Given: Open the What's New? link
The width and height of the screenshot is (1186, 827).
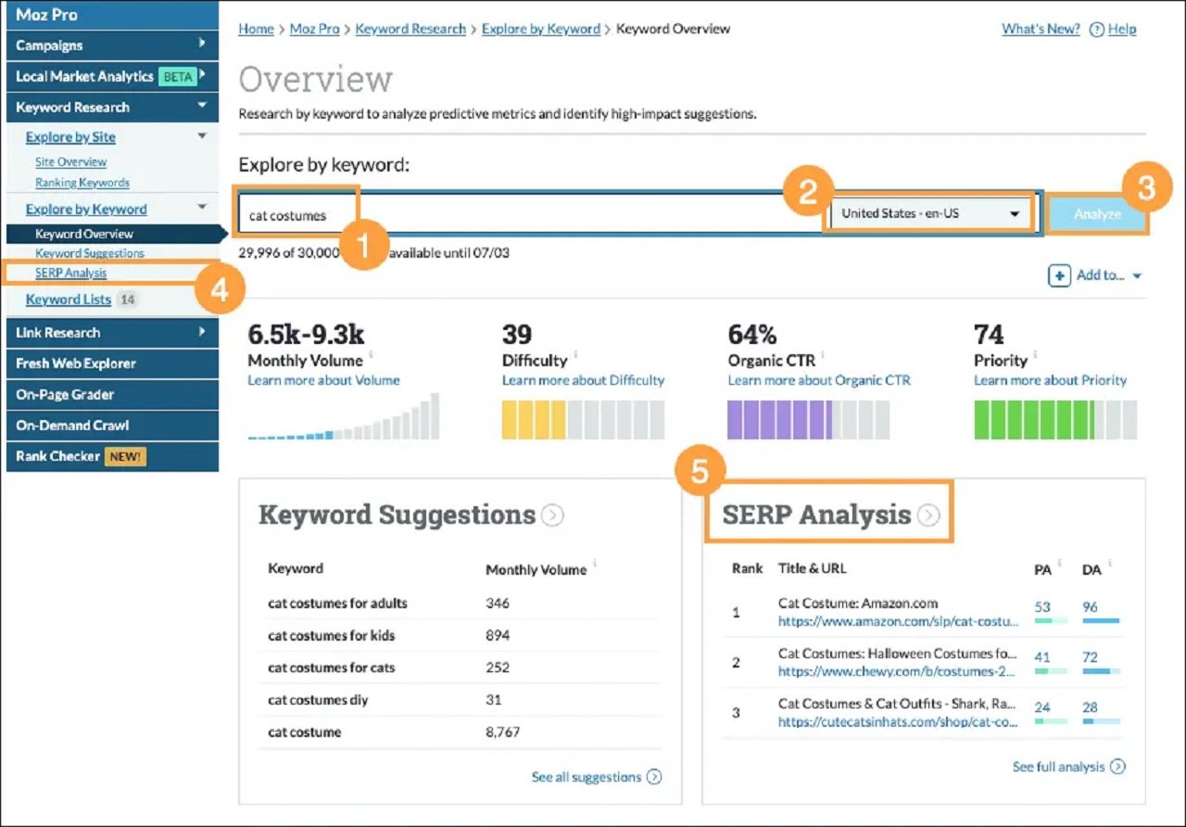Looking at the screenshot, I should pos(1040,29).
